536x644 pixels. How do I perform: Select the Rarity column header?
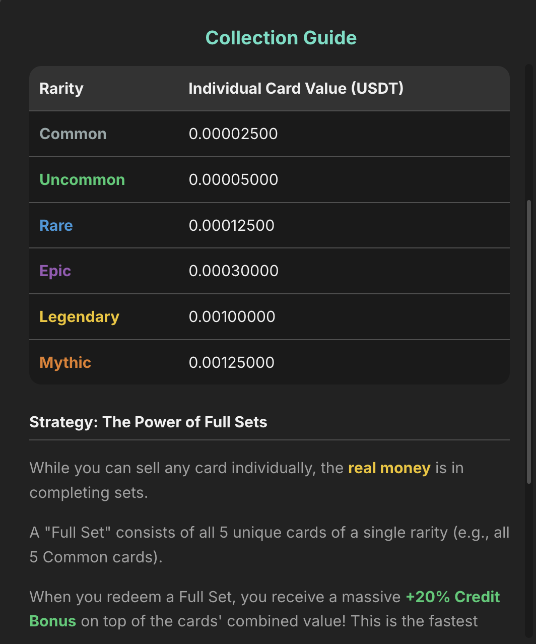(x=61, y=89)
